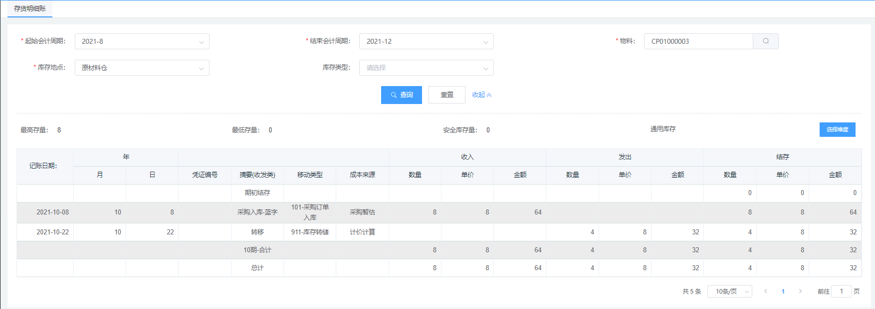875x309 pixels.
Task: Select the 2021-10-08 purchase receipt row
Action: 257,212
